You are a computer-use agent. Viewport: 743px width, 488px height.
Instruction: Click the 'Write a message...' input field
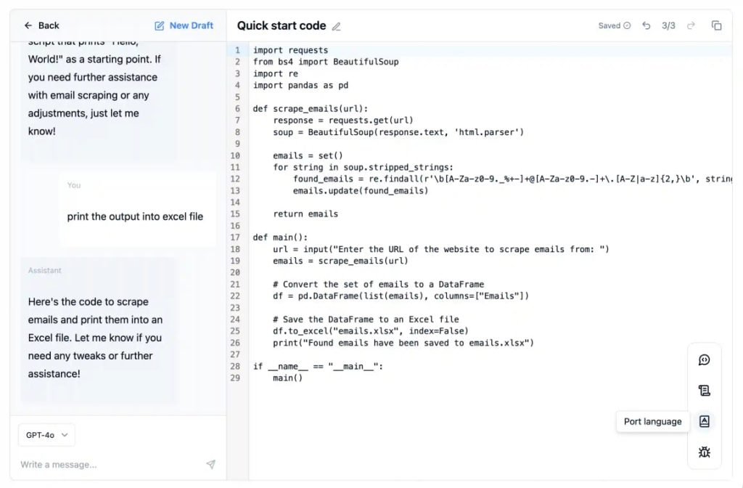(109, 464)
